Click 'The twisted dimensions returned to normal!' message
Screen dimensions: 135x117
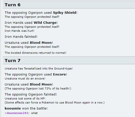point(35,53)
